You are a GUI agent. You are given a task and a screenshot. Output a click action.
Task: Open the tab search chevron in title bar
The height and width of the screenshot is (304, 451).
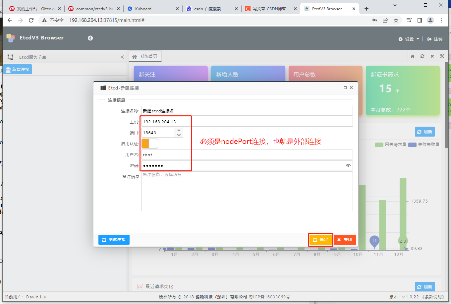395,5
